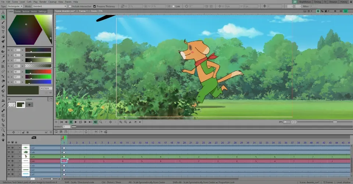Jump to the last frame
The image size is (353, 184).
pos(90,122)
